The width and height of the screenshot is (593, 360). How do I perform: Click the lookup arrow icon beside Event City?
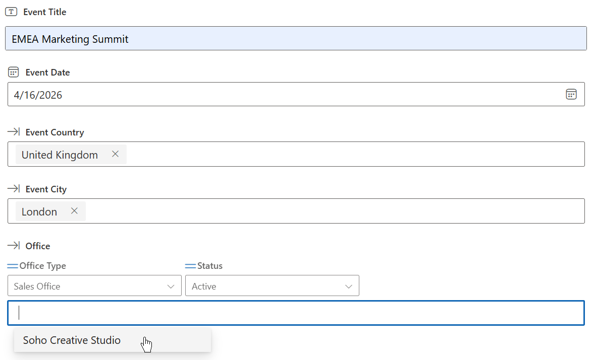point(14,189)
